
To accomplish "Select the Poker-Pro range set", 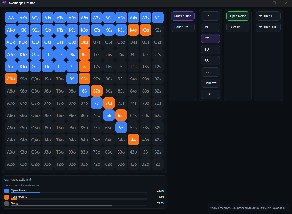I will click(x=183, y=27).
